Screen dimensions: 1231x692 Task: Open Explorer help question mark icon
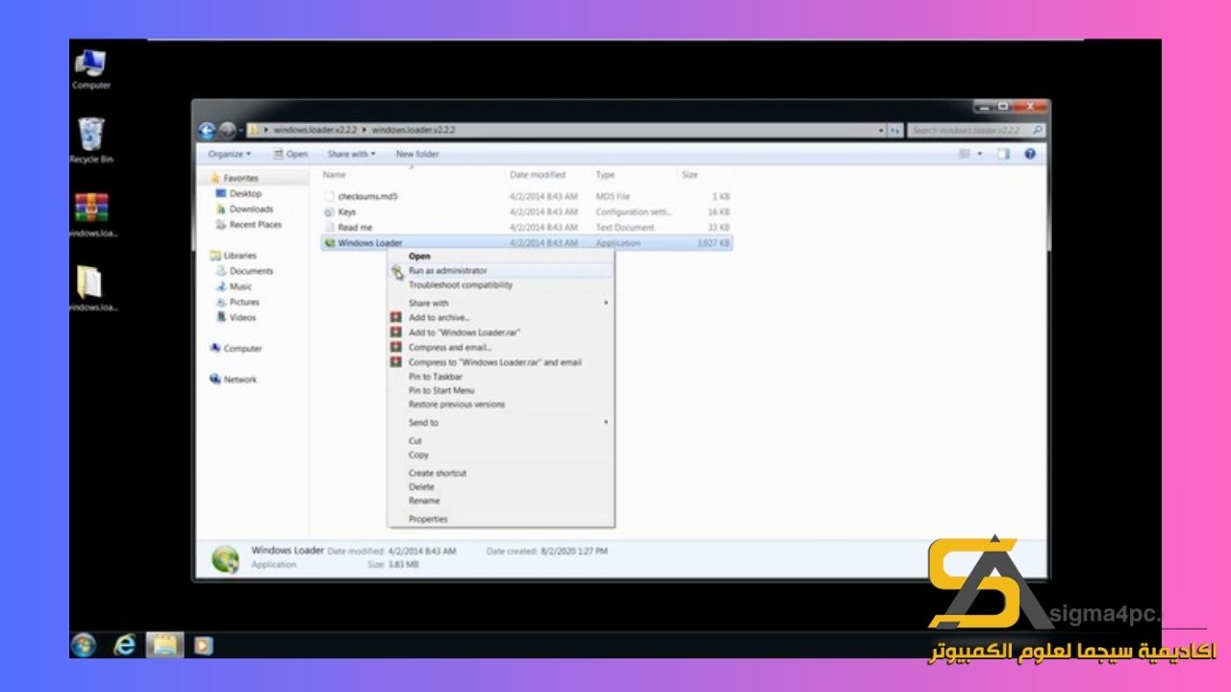(1030, 154)
